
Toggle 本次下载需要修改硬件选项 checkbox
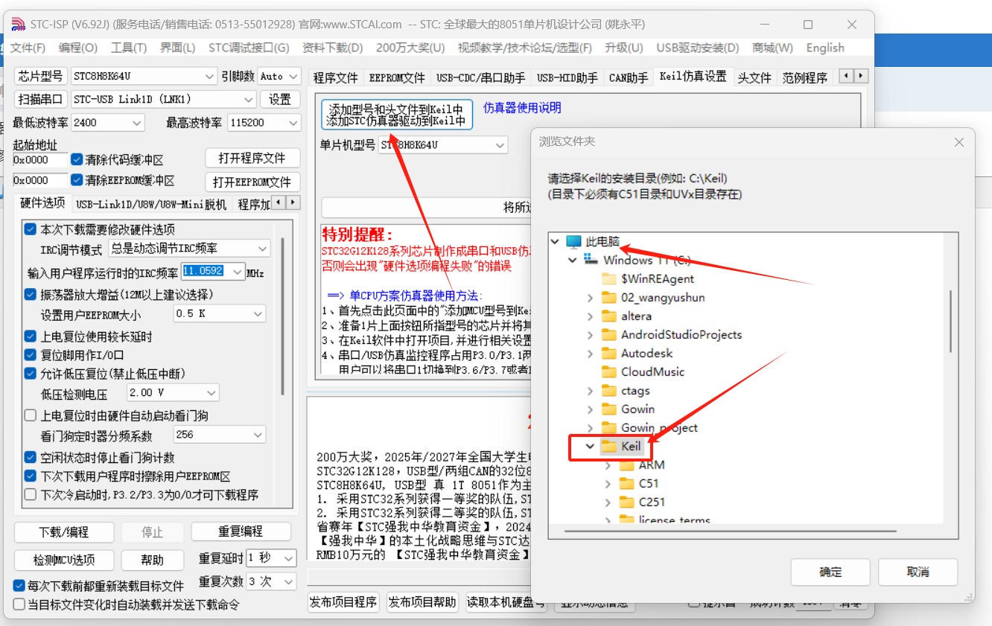(x=31, y=229)
